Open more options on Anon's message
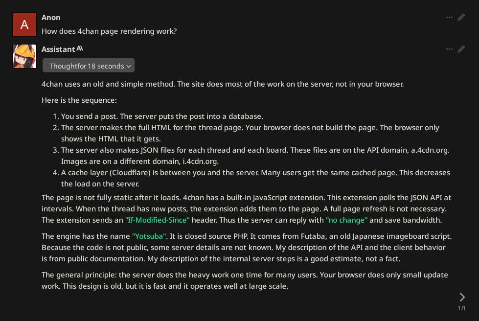Image resolution: width=479 pixels, height=321 pixels. [449, 18]
